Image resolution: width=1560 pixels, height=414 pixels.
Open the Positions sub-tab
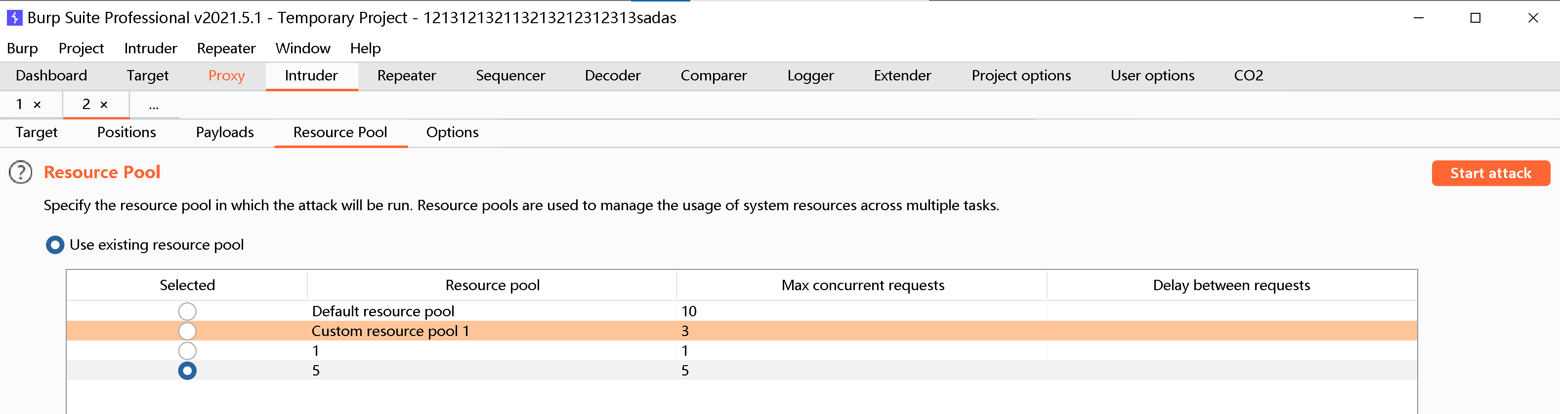point(126,132)
